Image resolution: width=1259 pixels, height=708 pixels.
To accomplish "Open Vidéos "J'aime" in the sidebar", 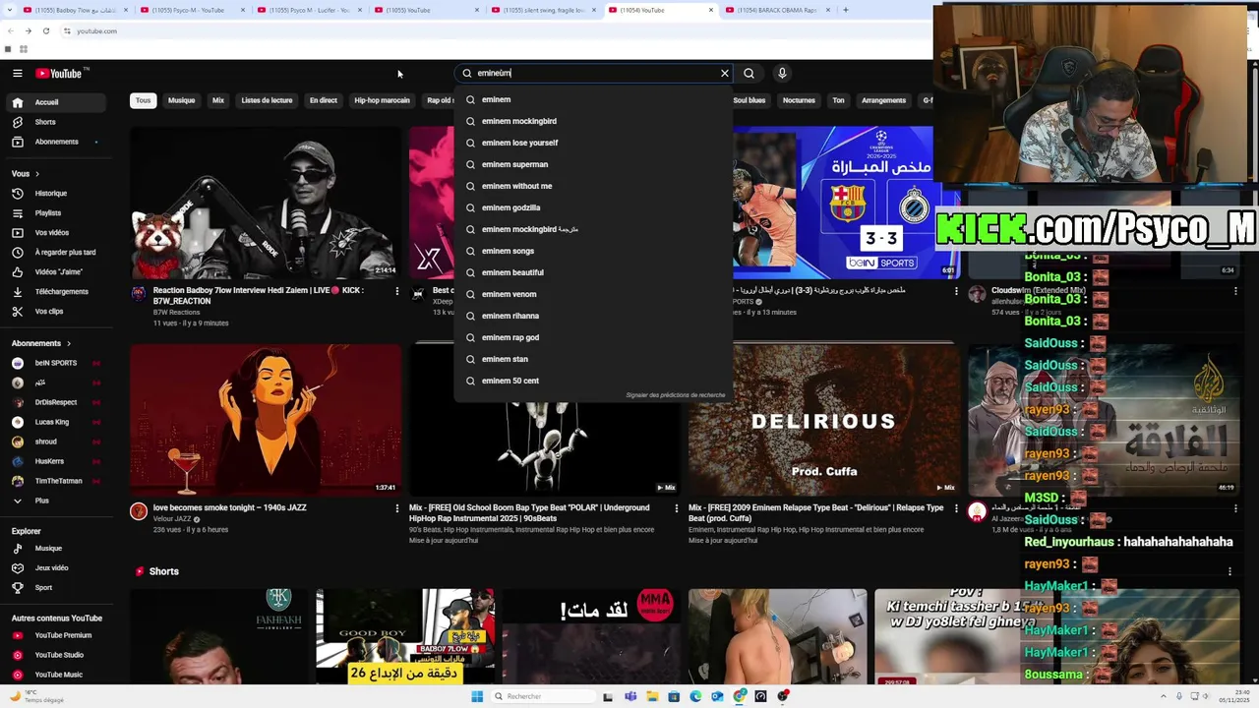I will [58, 272].
